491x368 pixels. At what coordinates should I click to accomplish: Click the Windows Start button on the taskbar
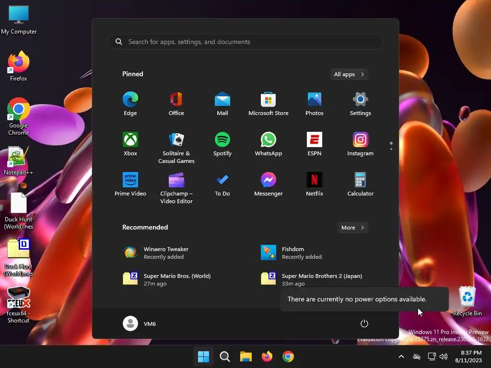[203, 356]
